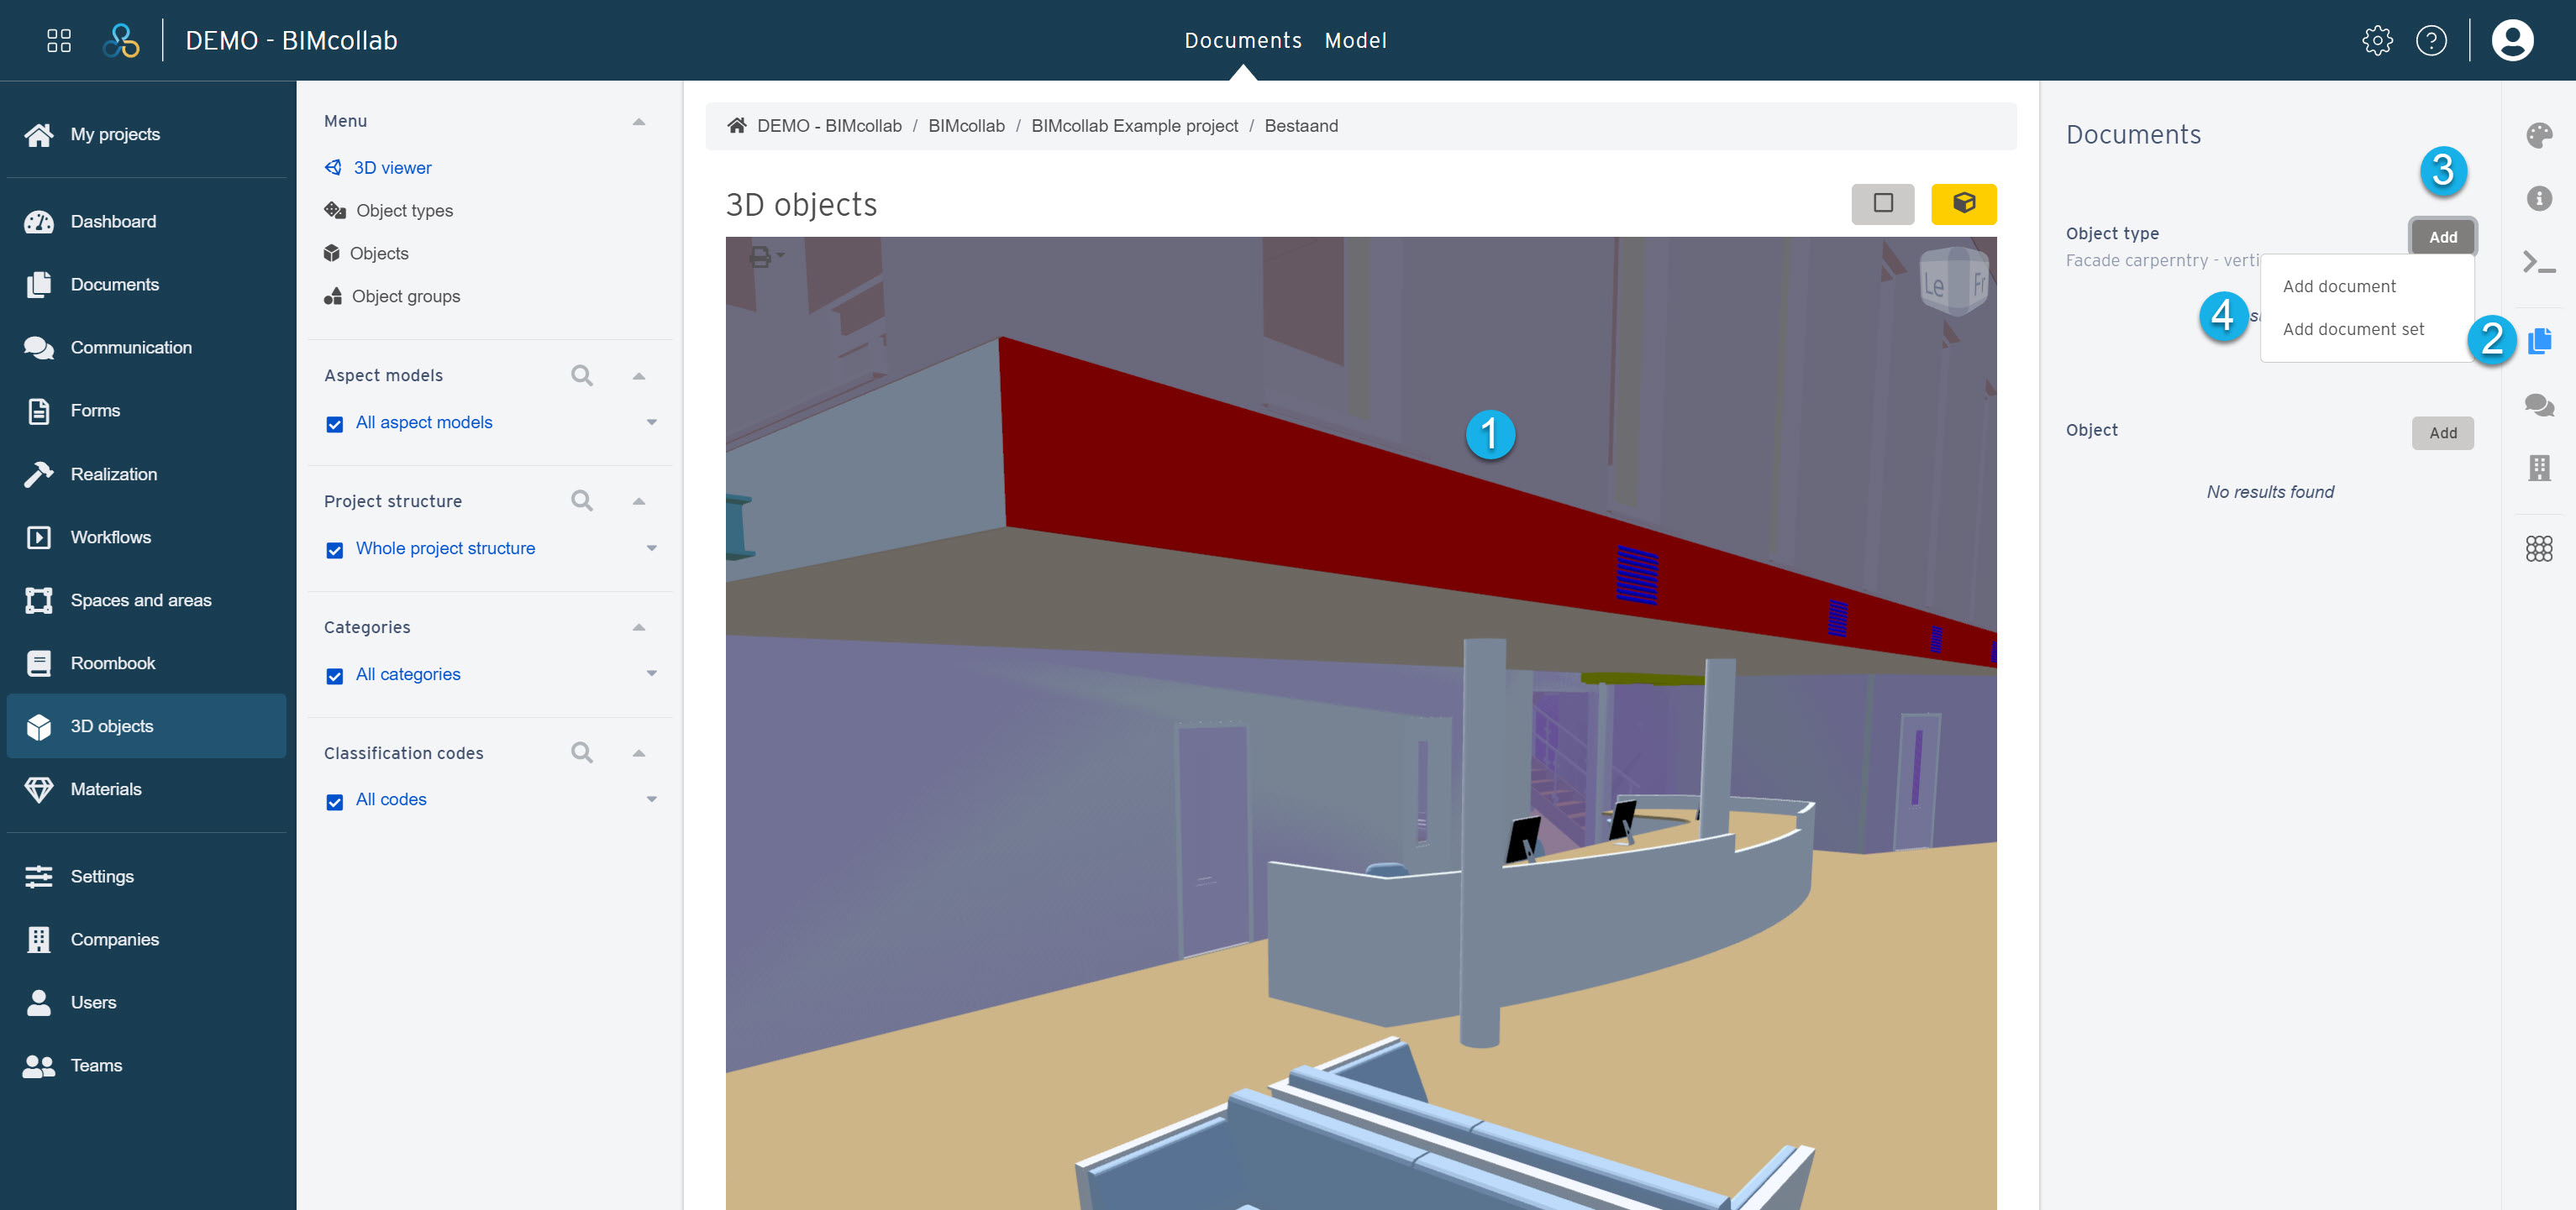Open the grid panel icon on right rail
2576x1210 pixels.
[x=2539, y=548]
